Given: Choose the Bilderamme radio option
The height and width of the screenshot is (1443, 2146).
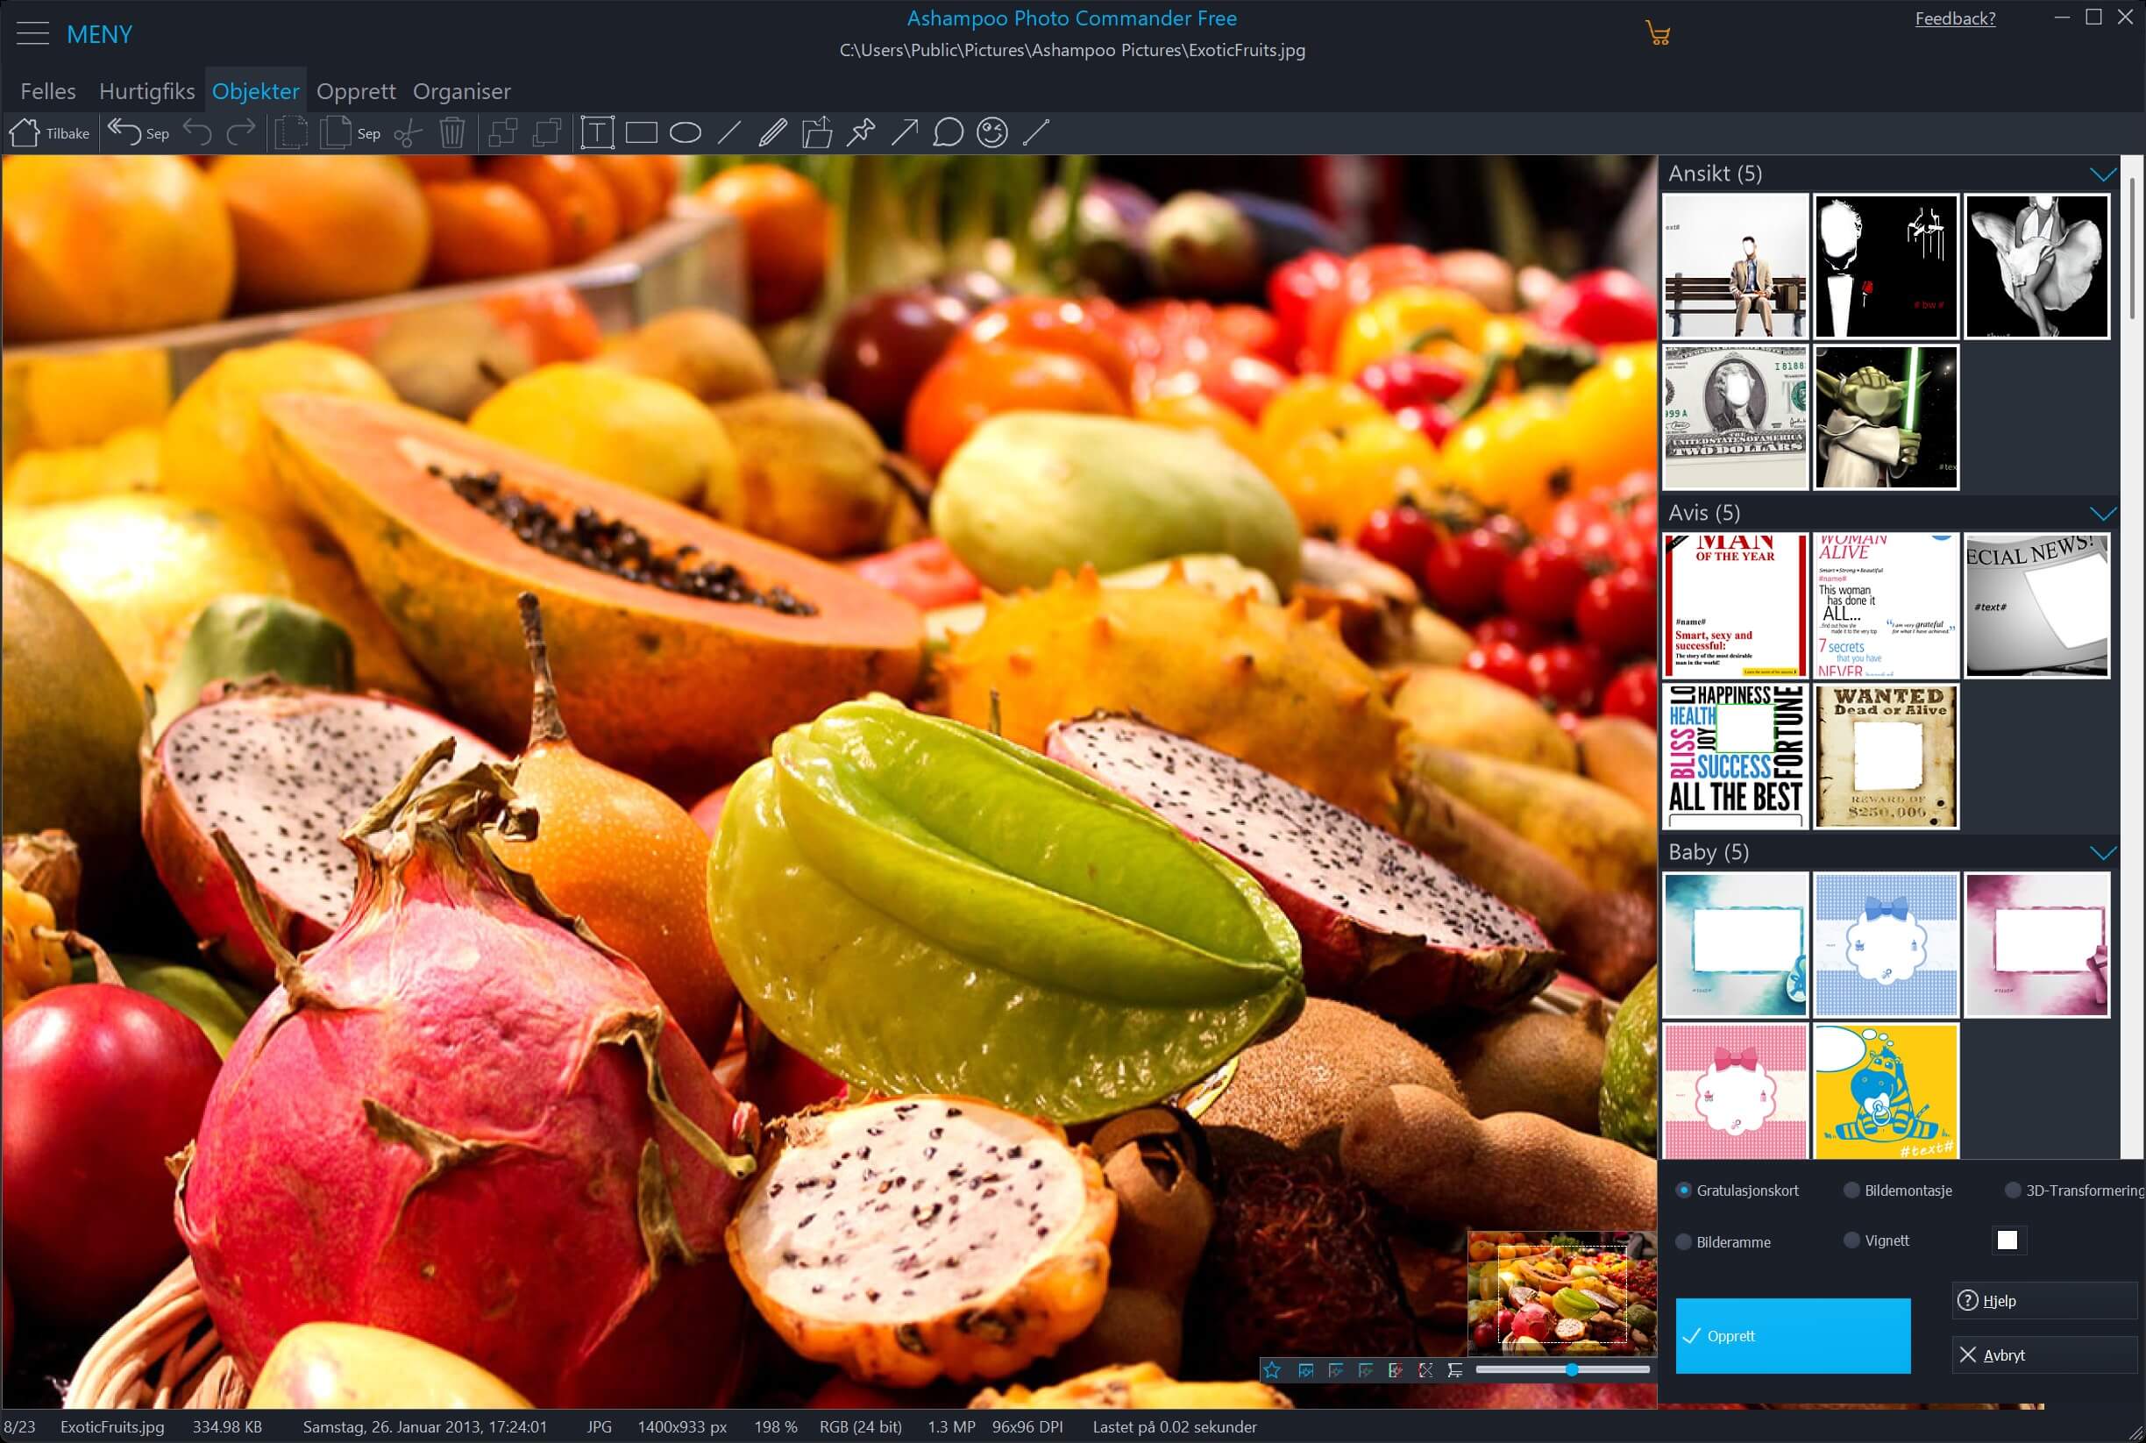Looking at the screenshot, I should 1683,1241.
